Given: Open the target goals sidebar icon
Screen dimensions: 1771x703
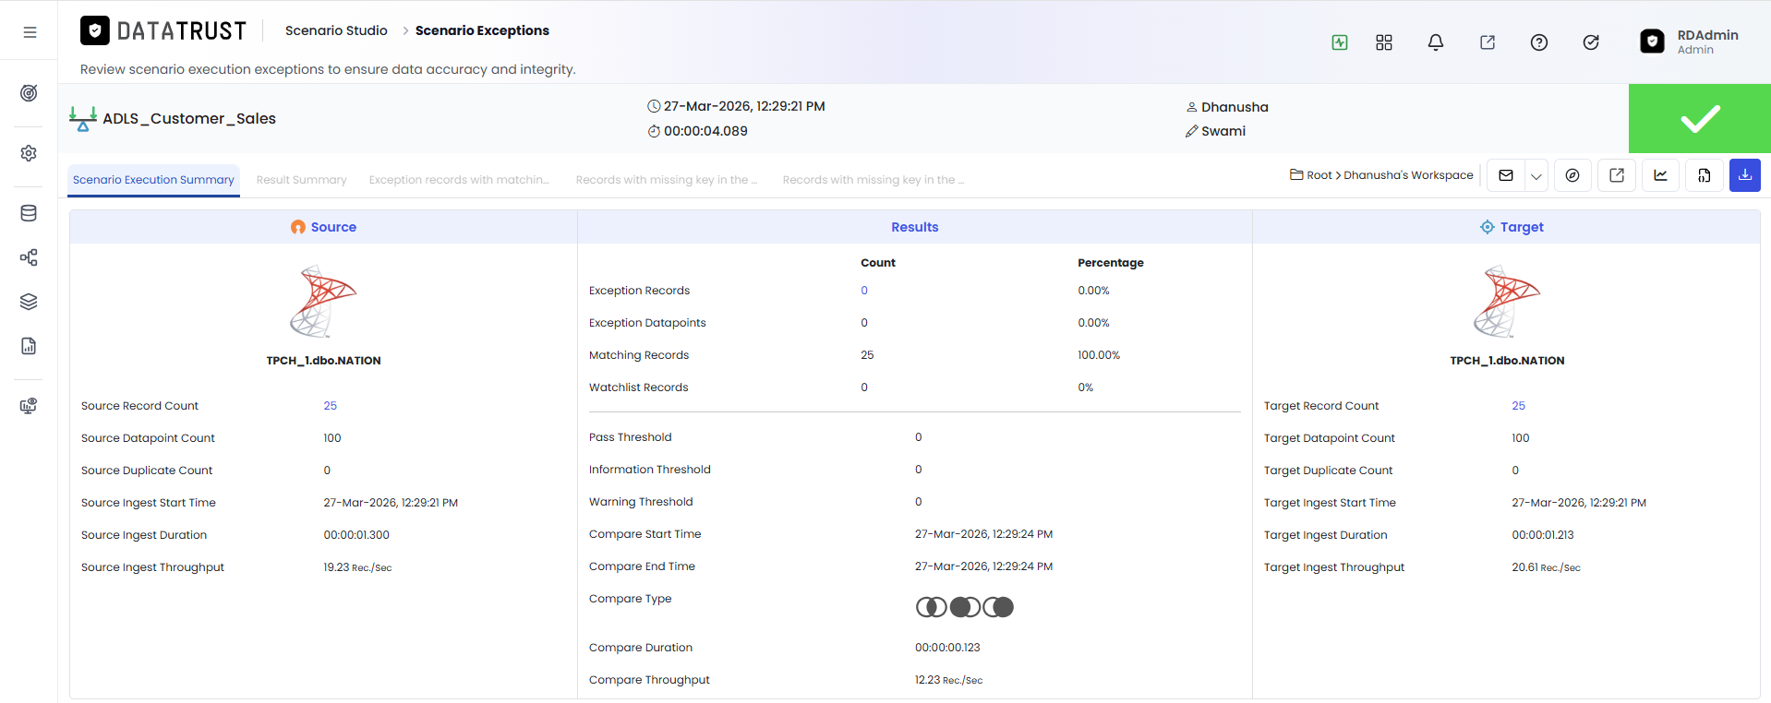Looking at the screenshot, I should pyautogui.click(x=29, y=93).
